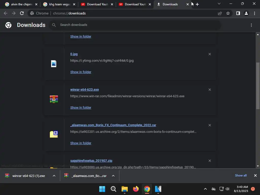Open the share page icon in address bar
The width and height of the screenshot is (260, 195).
pos(220,13)
